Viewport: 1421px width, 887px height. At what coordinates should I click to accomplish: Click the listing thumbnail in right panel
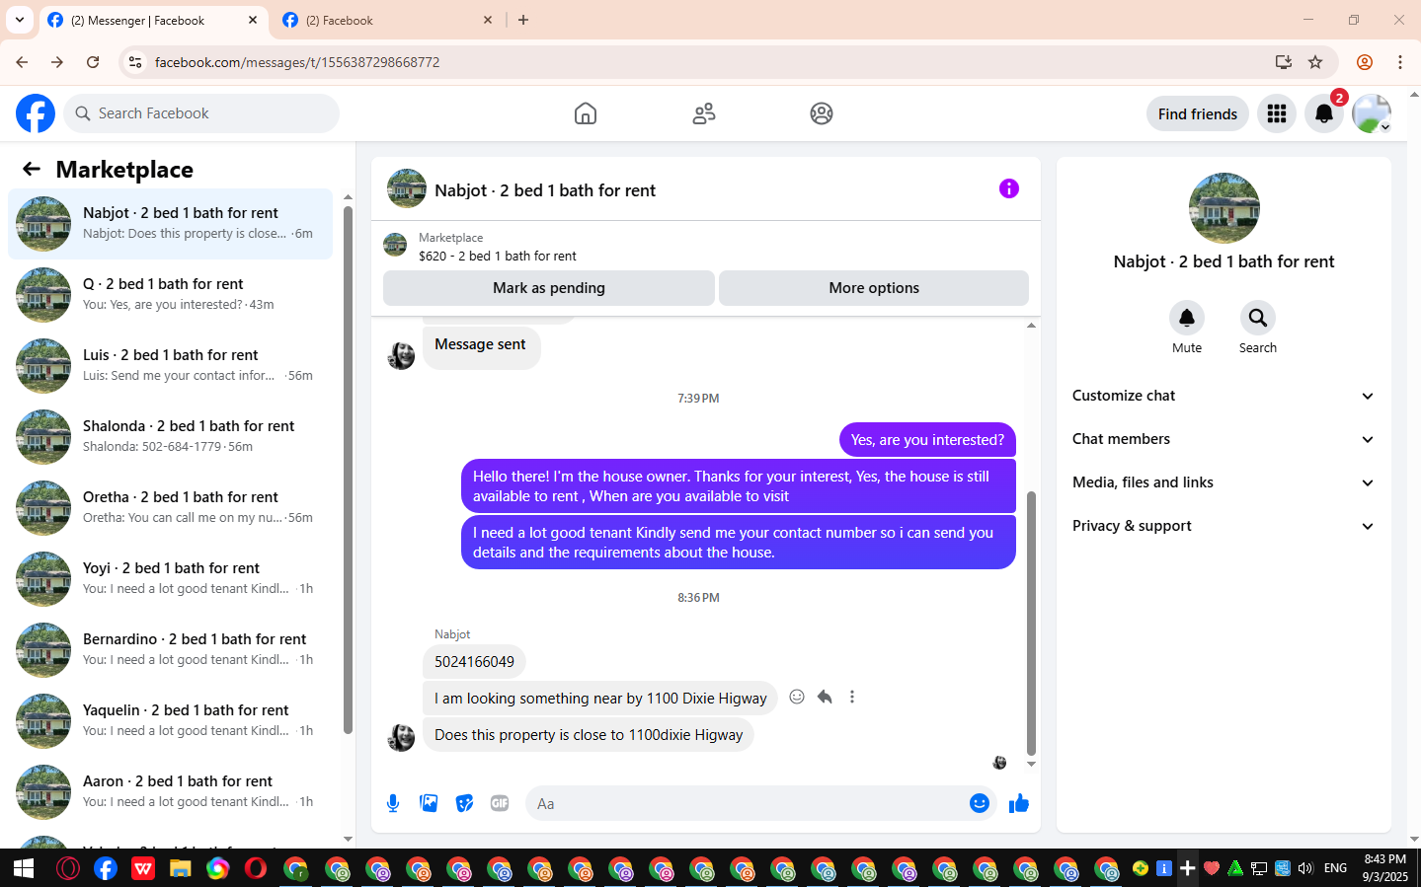pyautogui.click(x=1224, y=208)
